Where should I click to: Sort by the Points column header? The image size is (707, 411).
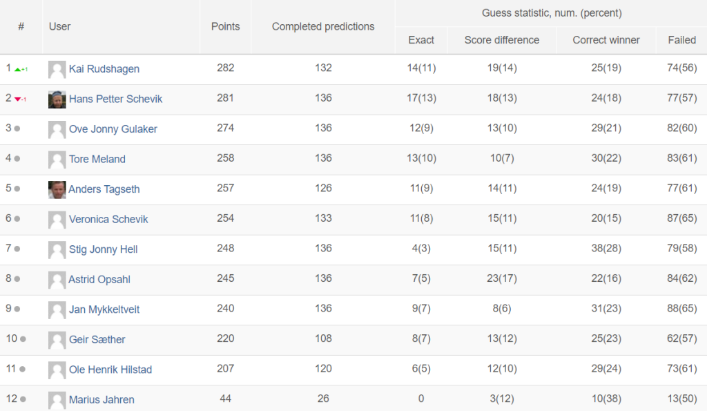pyautogui.click(x=226, y=27)
